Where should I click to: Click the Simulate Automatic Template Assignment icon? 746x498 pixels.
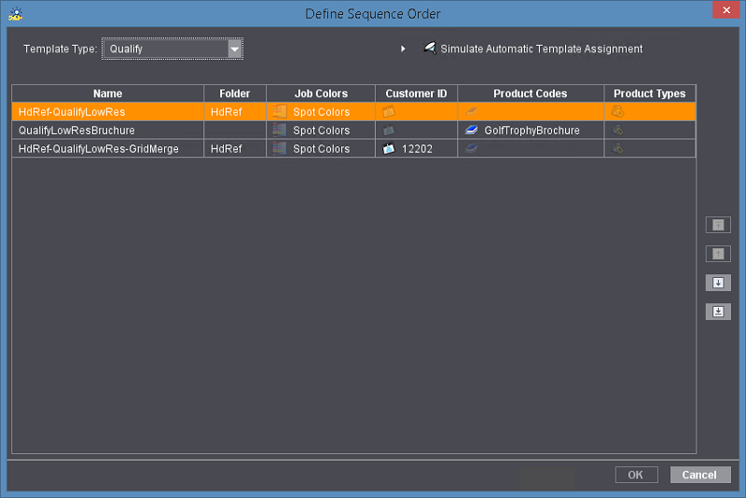(429, 48)
